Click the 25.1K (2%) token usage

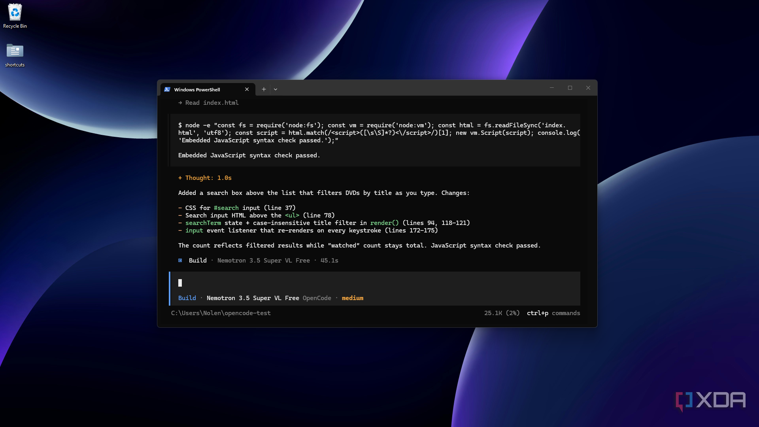tap(502, 313)
